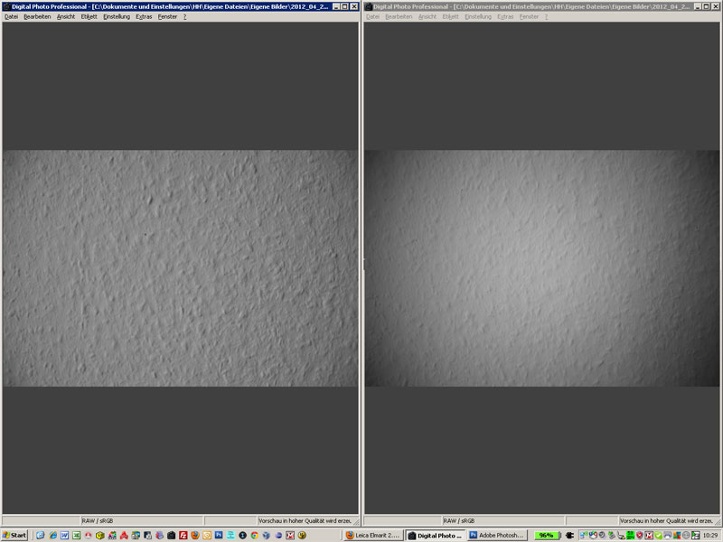The height and width of the screenshot is (542, 723).
Task: Open the Datei menu in left window
Action: (x=11, y=16)
